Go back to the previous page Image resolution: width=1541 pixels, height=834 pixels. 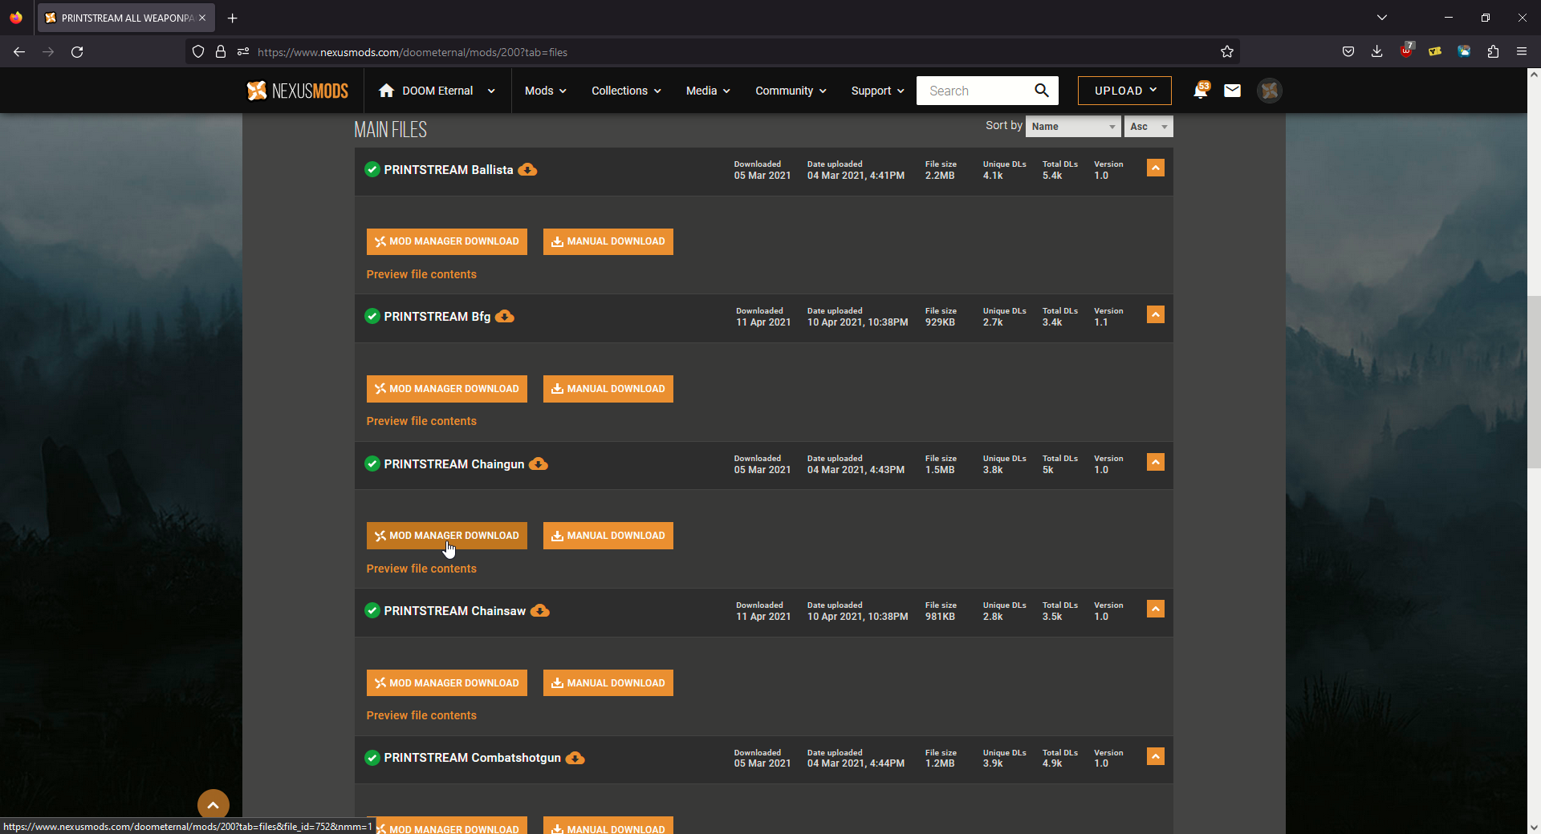tap(19, 52)
